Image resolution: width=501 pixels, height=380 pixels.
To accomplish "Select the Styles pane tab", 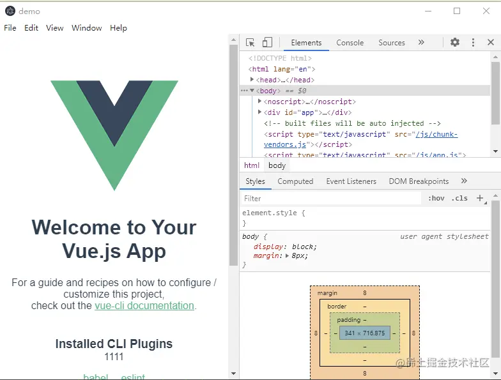I will [255, 181].
